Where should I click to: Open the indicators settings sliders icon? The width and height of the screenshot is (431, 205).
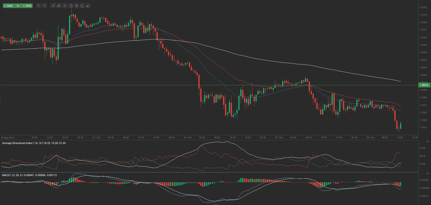(x=65, y=6)
